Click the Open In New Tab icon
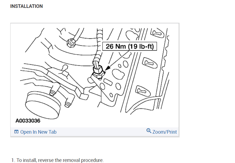235x163 pixels. [x=16, y=132]
